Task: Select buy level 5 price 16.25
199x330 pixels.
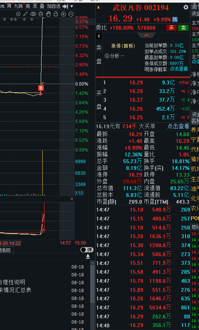Action: coord(136,117)
